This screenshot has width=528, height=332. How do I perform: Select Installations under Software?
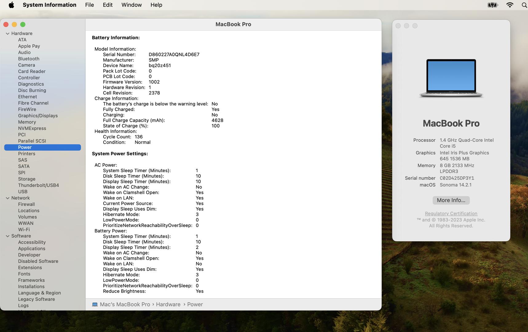coord(31,287)
